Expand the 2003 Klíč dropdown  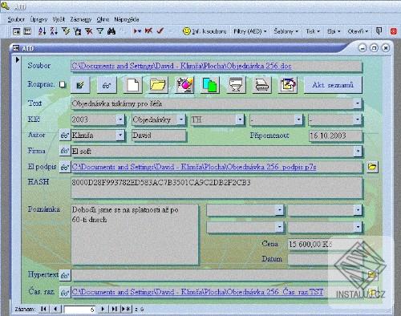click(x=120, y=120)
